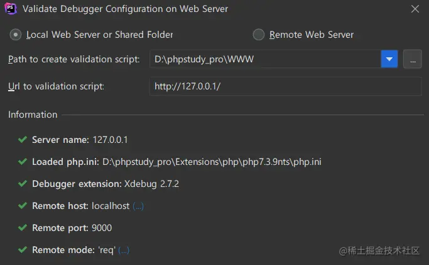Click the Remote host localhost value

(x=111, y=206)
